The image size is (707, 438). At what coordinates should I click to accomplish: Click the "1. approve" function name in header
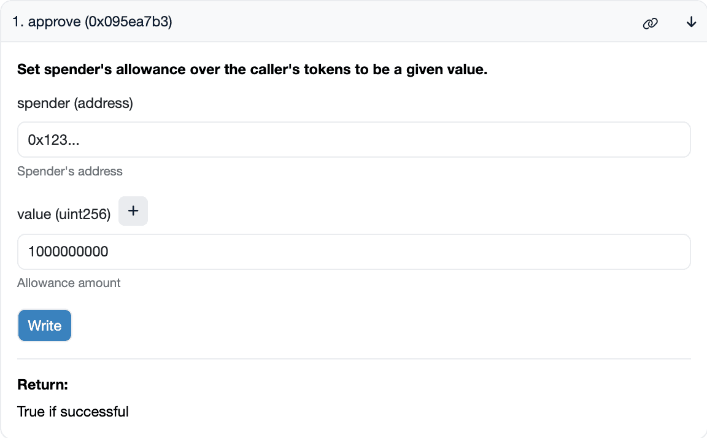click(47, 23)
